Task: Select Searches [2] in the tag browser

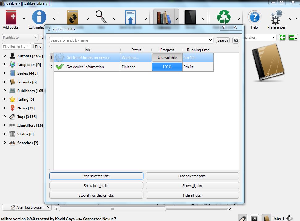Action: pos(28,143)
